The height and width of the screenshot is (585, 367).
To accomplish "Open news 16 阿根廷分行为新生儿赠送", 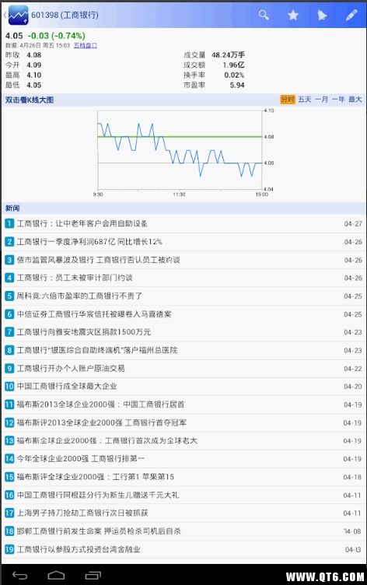I will coord(183,495).
